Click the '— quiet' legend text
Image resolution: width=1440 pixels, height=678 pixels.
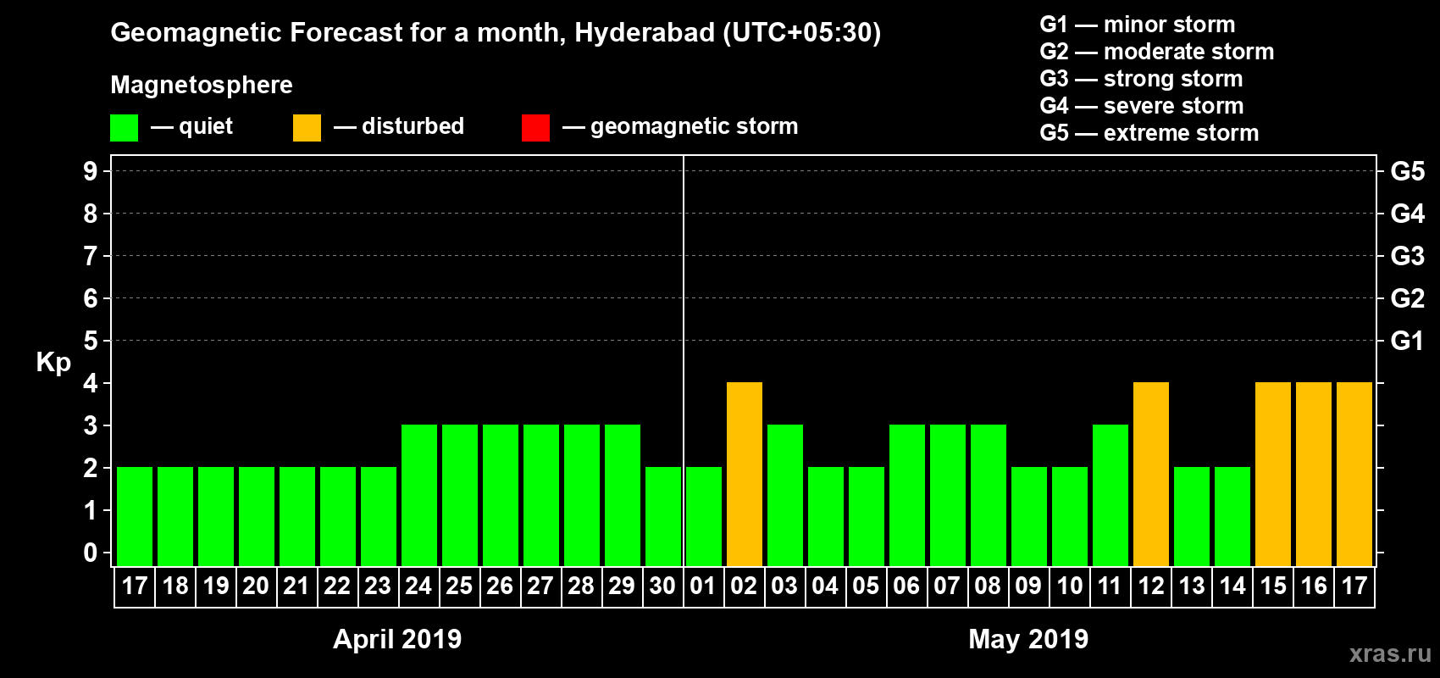pos(191,126)
